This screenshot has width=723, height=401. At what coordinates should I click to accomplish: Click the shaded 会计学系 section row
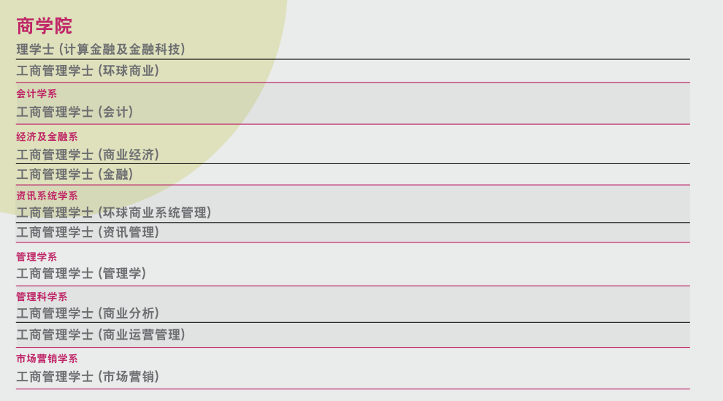coord(353,103)
